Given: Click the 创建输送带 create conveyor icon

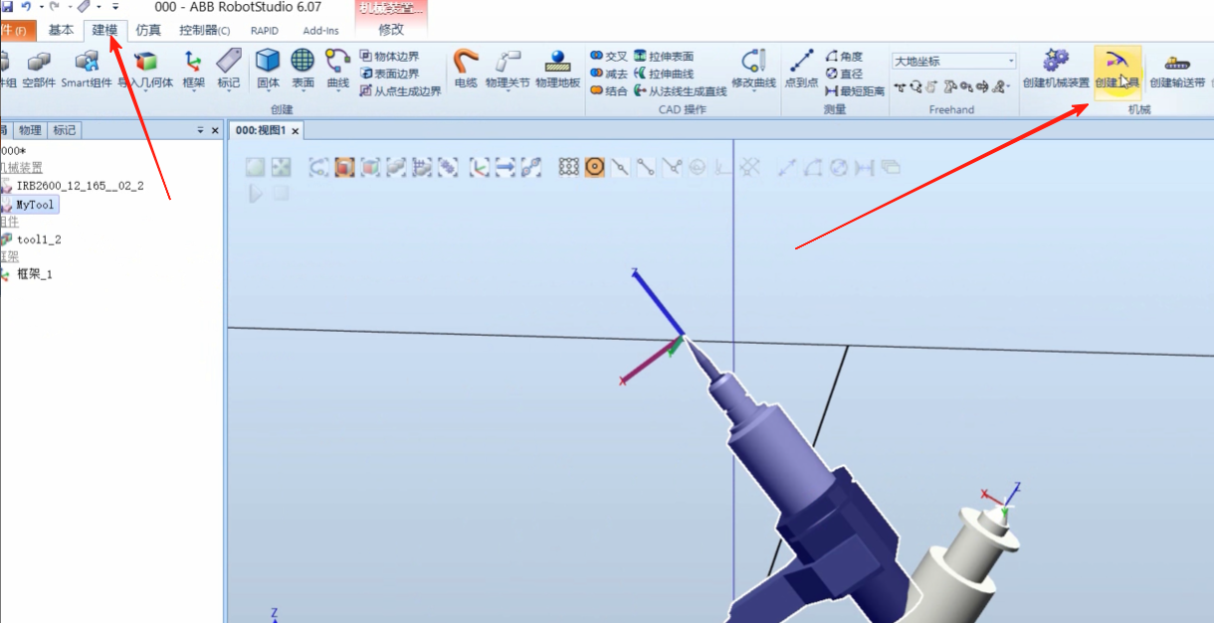Looking at the screenshot, I should coord(1177,70).
